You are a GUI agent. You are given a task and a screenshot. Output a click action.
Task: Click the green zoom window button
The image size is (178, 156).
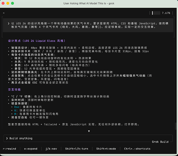[x=12, y=3]
